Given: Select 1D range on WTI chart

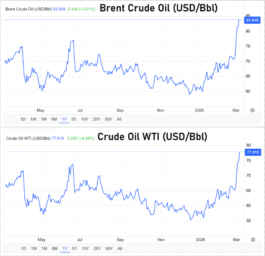Looking at the screenshot, I should 23,248.
